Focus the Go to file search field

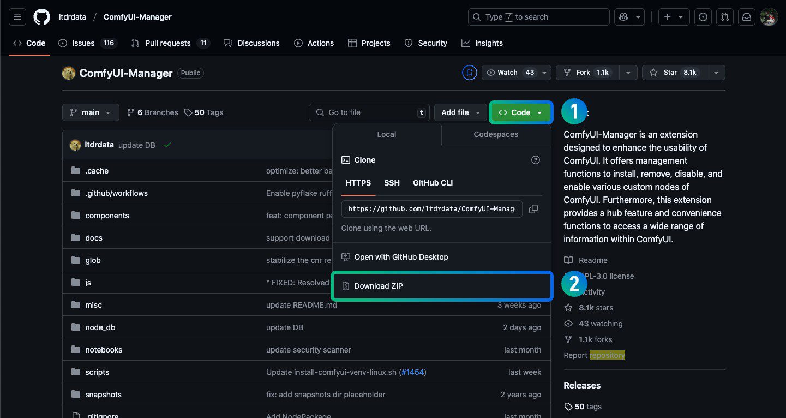[x=369, y=112]
